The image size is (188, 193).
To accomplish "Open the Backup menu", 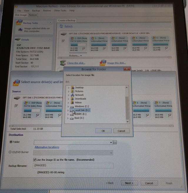I will [x=36, y=11].
